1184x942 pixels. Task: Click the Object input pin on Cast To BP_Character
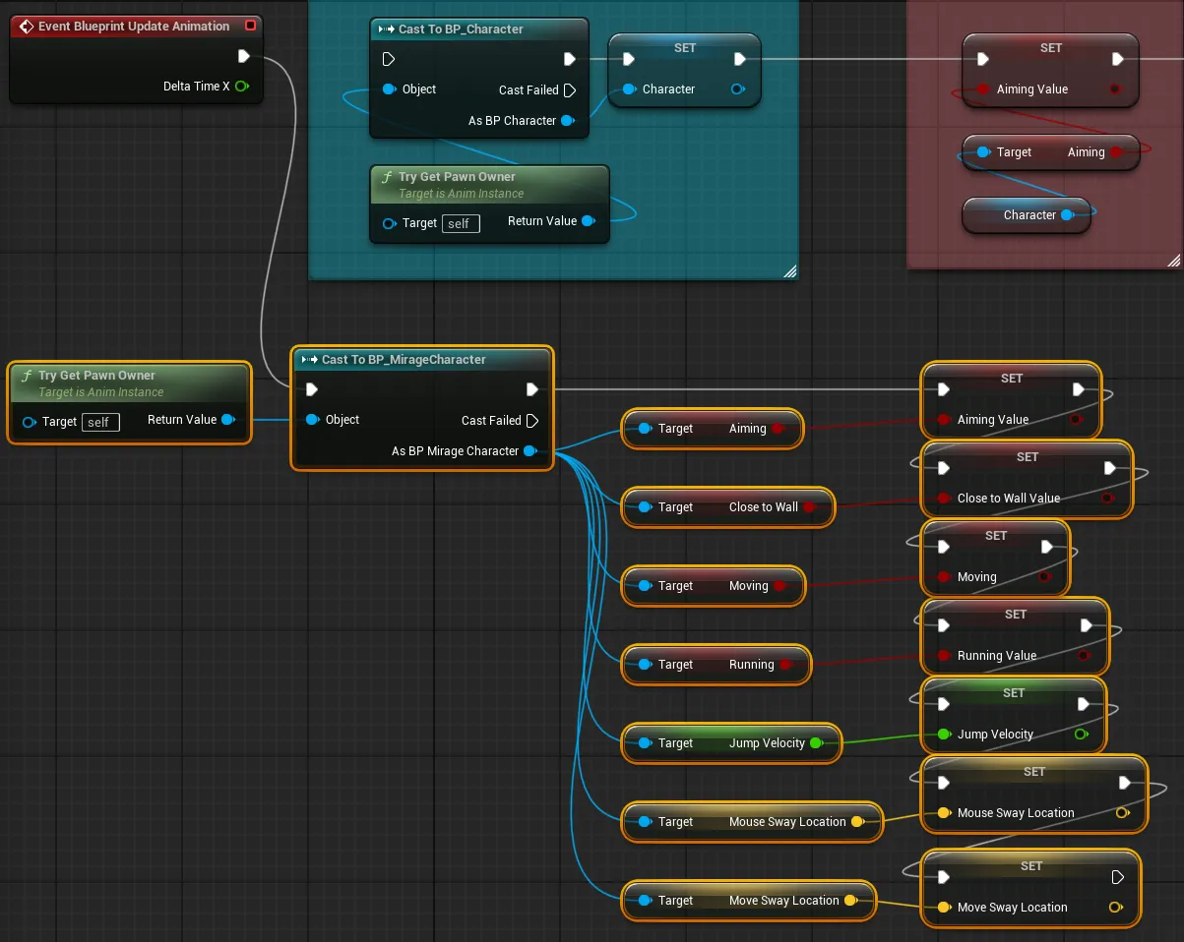click(x=389, y=89)
